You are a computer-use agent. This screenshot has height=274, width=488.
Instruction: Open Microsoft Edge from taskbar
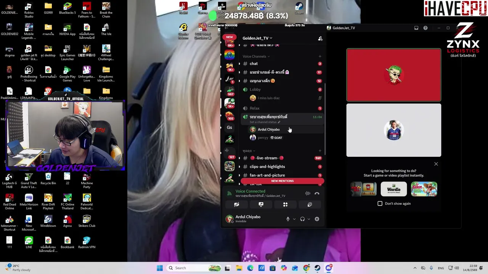pyautogui.click(x=250, y=268)
